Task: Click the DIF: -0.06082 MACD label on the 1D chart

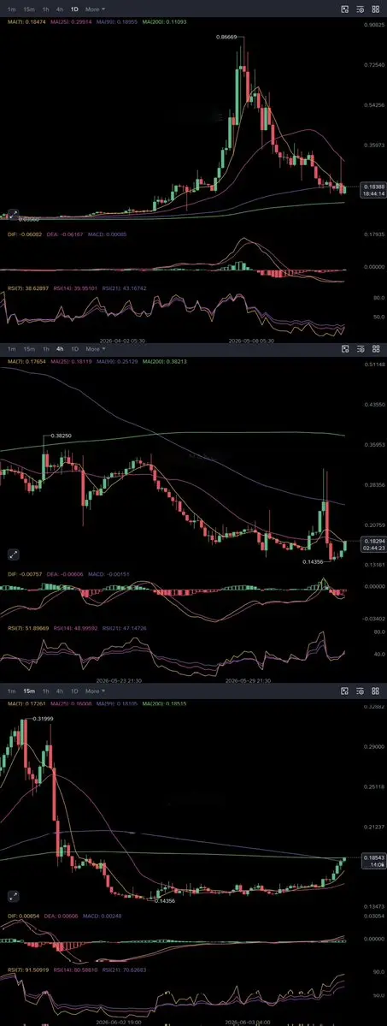Action: point(26,234)
